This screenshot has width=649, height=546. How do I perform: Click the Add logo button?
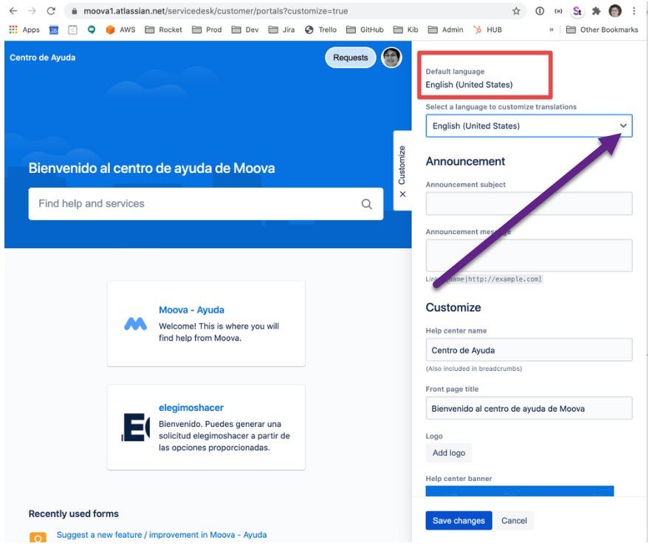449,453
